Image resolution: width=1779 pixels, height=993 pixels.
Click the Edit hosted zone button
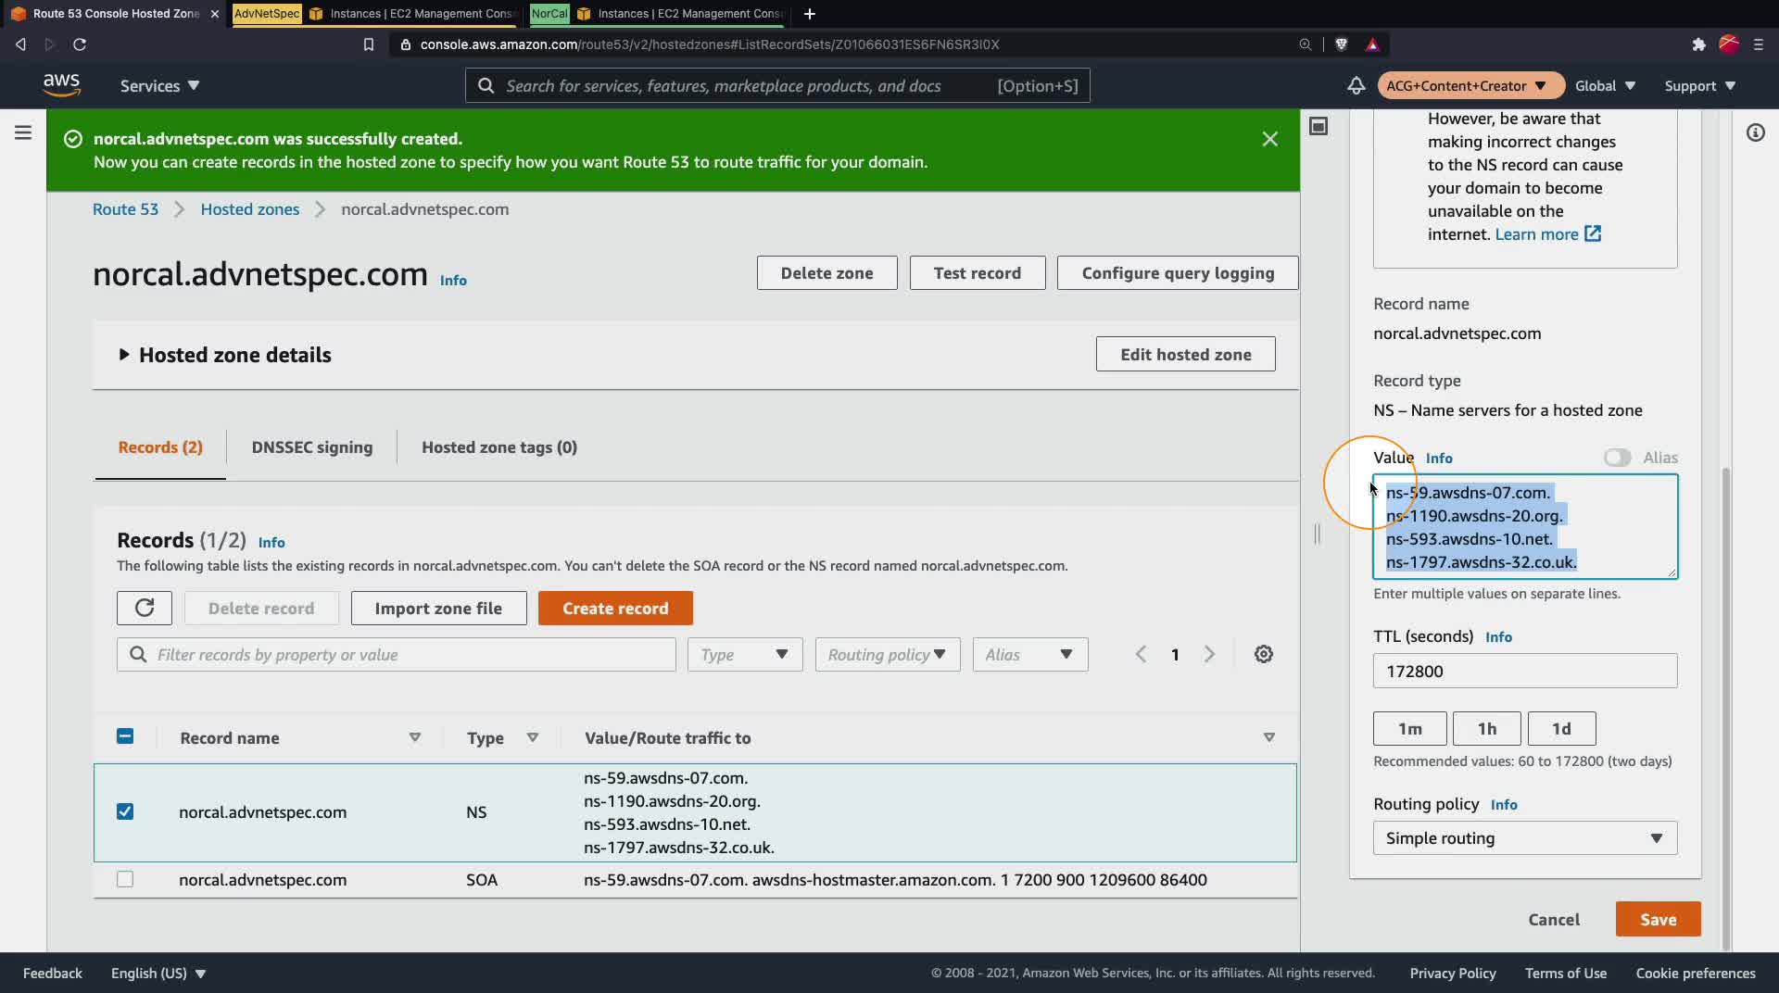click(1186, 354)
